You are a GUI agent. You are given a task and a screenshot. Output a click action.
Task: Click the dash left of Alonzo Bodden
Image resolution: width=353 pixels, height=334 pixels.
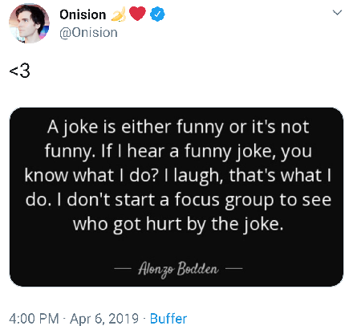[x=123, y=268]
